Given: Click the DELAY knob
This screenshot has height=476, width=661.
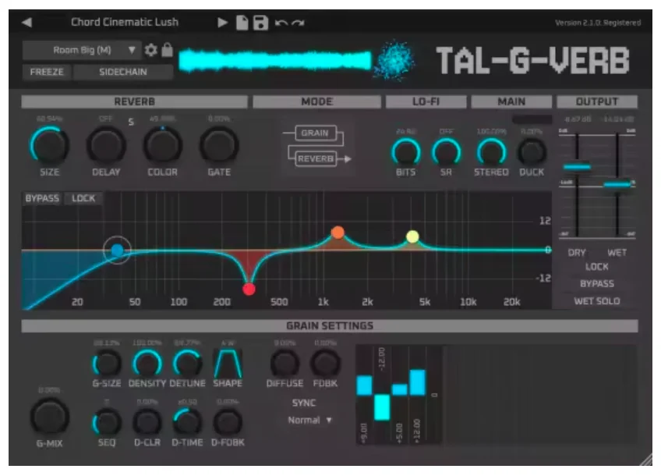Looking at the screenshot, I should click(106, 145).
